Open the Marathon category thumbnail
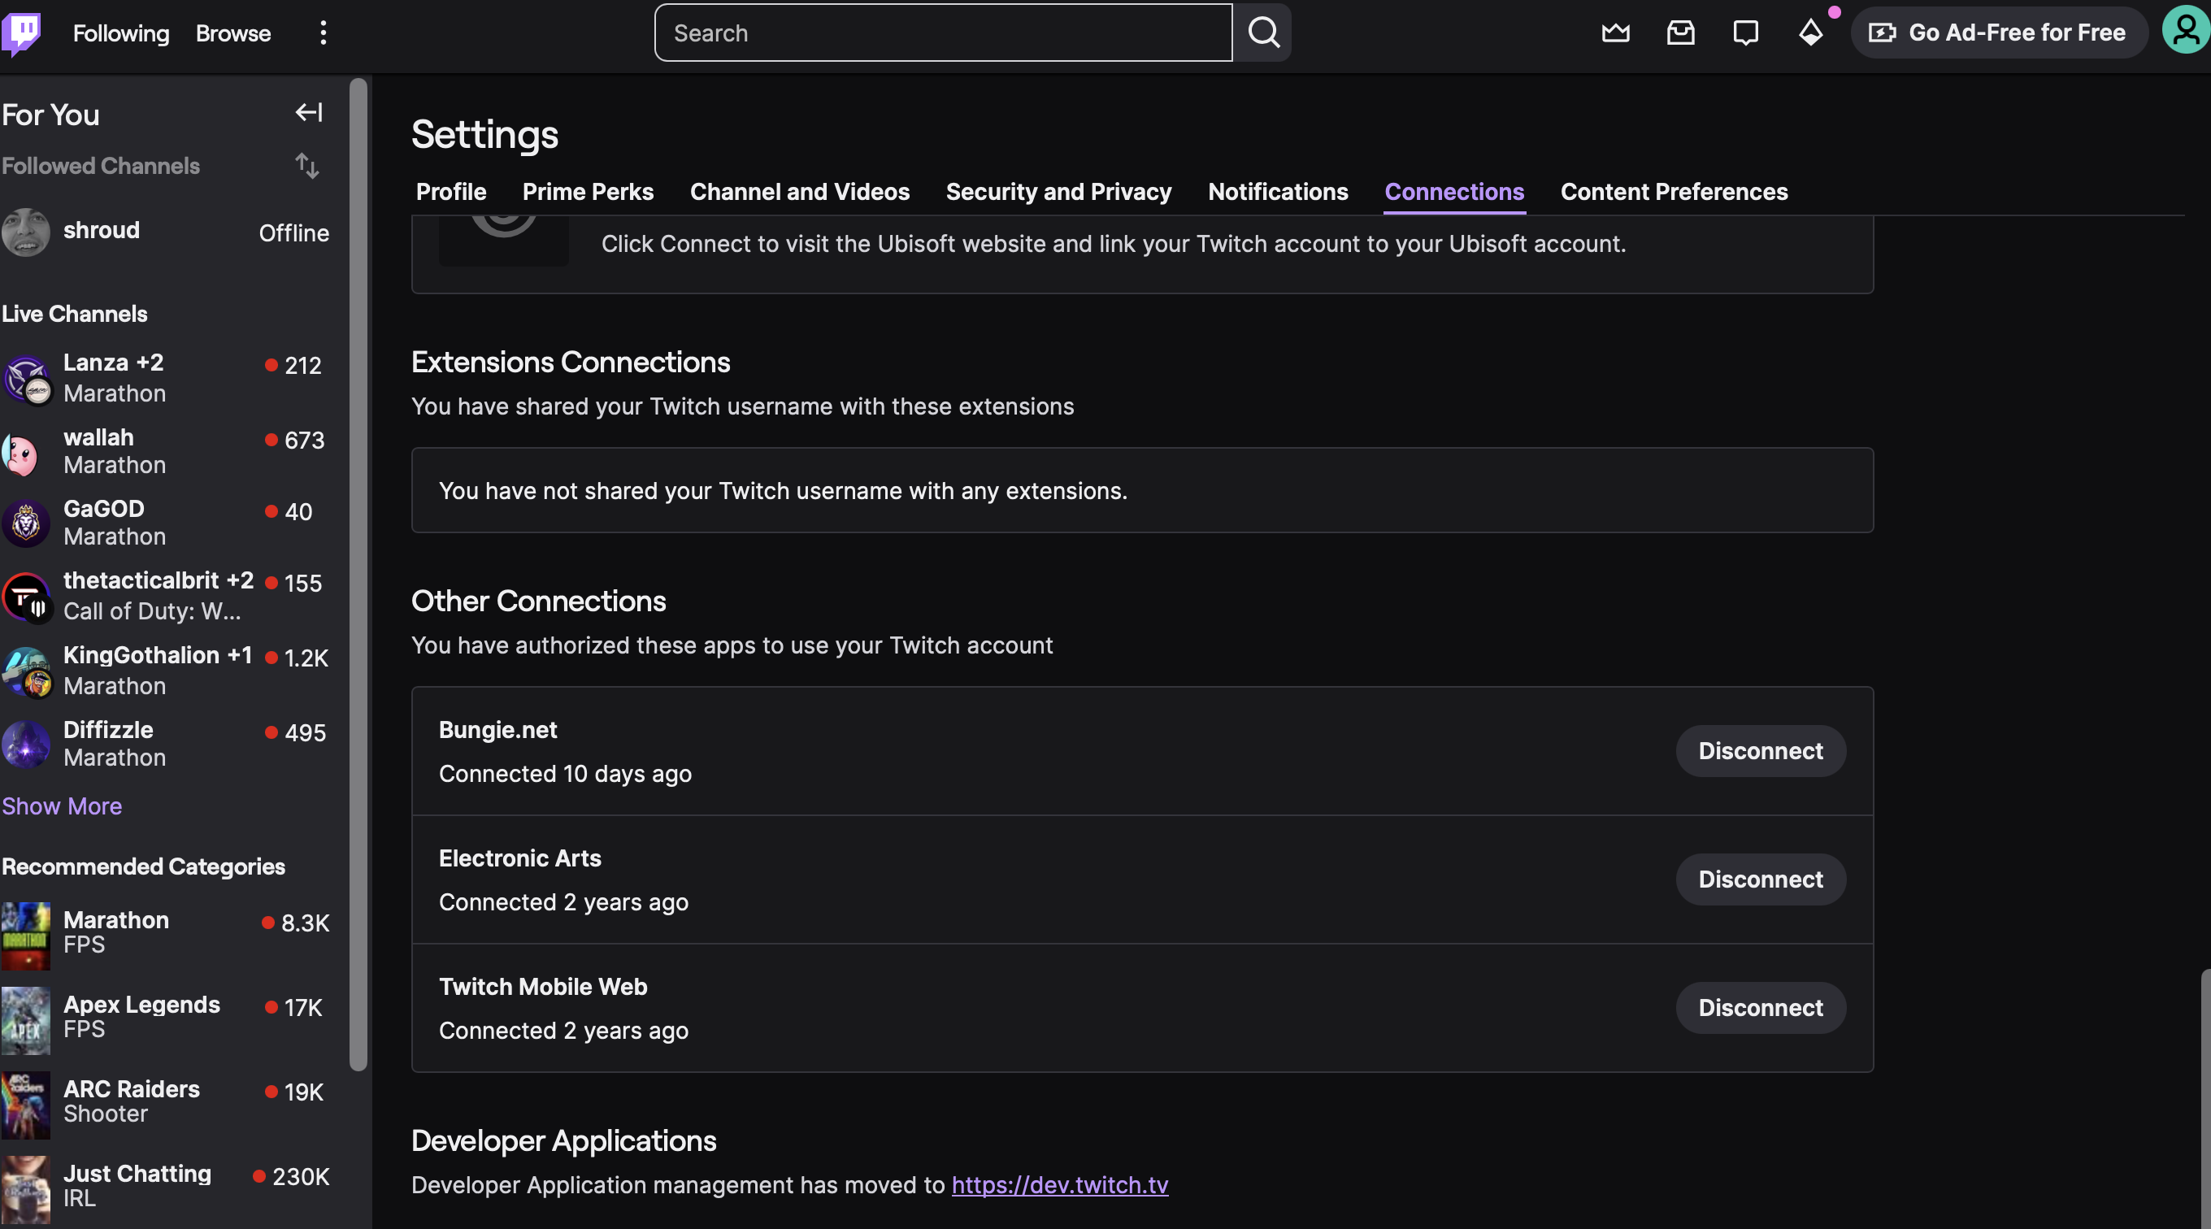2211x1229 pixels. coord(26,935)
